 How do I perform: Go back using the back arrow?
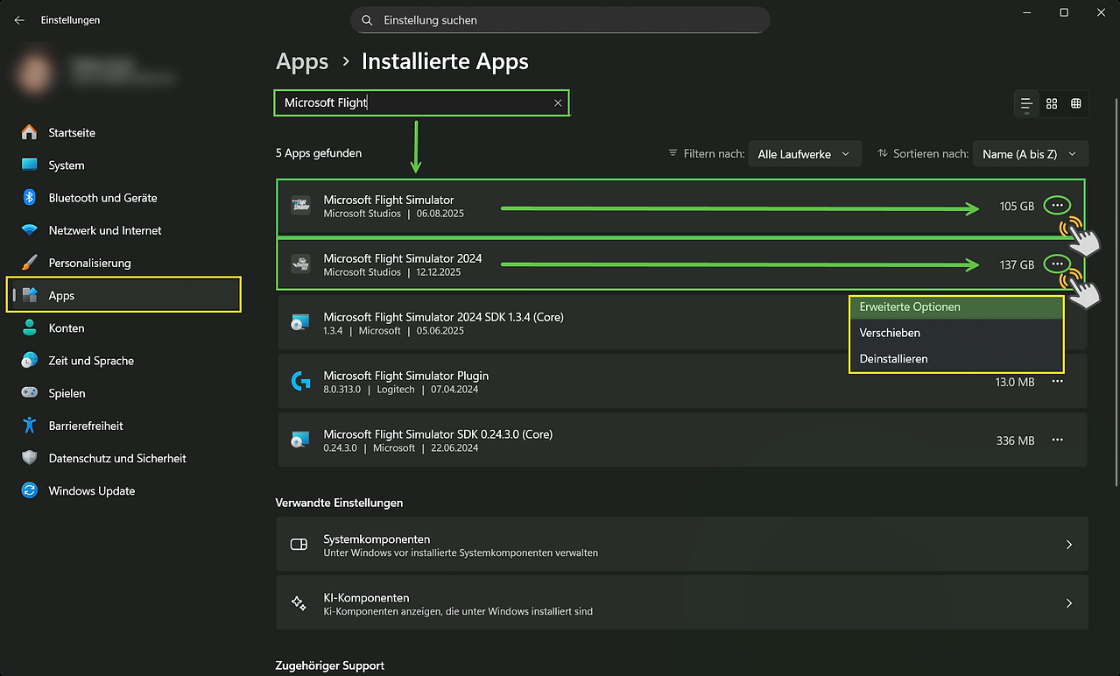(19, 20)
